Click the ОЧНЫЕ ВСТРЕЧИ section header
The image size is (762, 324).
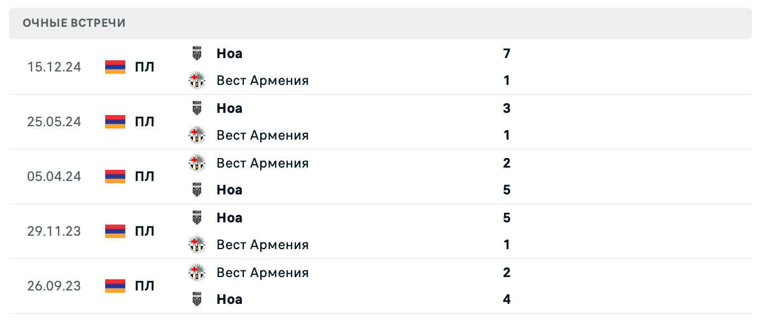pos(74,23)
